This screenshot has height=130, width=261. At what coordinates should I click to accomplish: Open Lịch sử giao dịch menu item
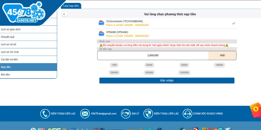pyautogui.click(x=28, y=29)
